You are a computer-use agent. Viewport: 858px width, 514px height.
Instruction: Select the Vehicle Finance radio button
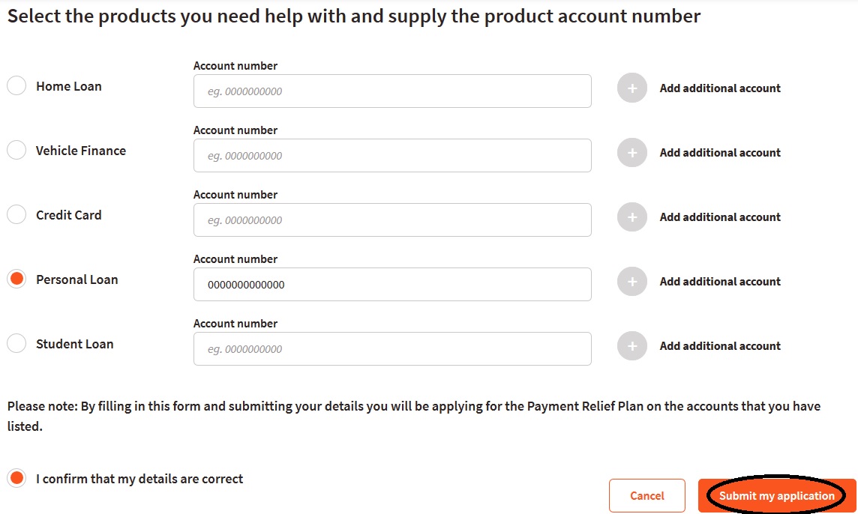pyautogui.click(x=16, y=151)
